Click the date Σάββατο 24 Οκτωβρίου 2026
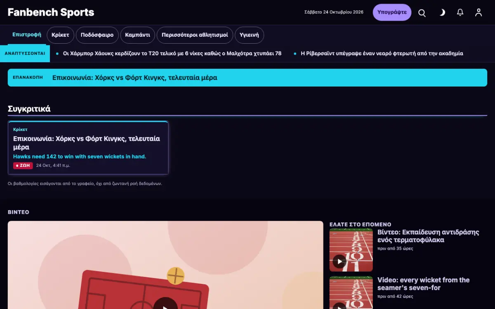Screen dimensions: 495x309 click(x=334, y=12)
